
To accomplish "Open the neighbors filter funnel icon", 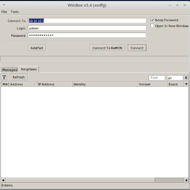I will [4, 77].
